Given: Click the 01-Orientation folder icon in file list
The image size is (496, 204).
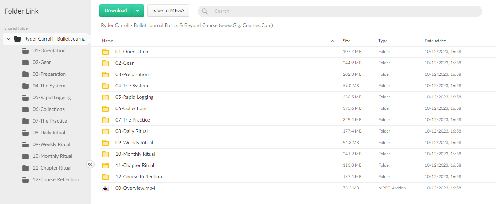Looking at the screenshot, I should point(106,52).
